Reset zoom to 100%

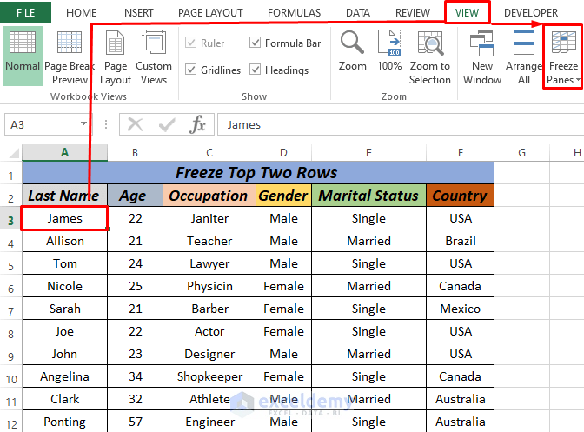point(389,50)
